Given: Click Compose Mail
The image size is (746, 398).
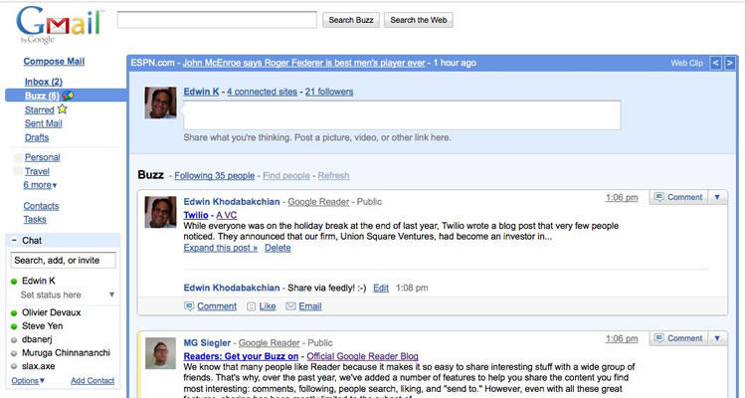Looking at the screenshot, I should point(54,61).
